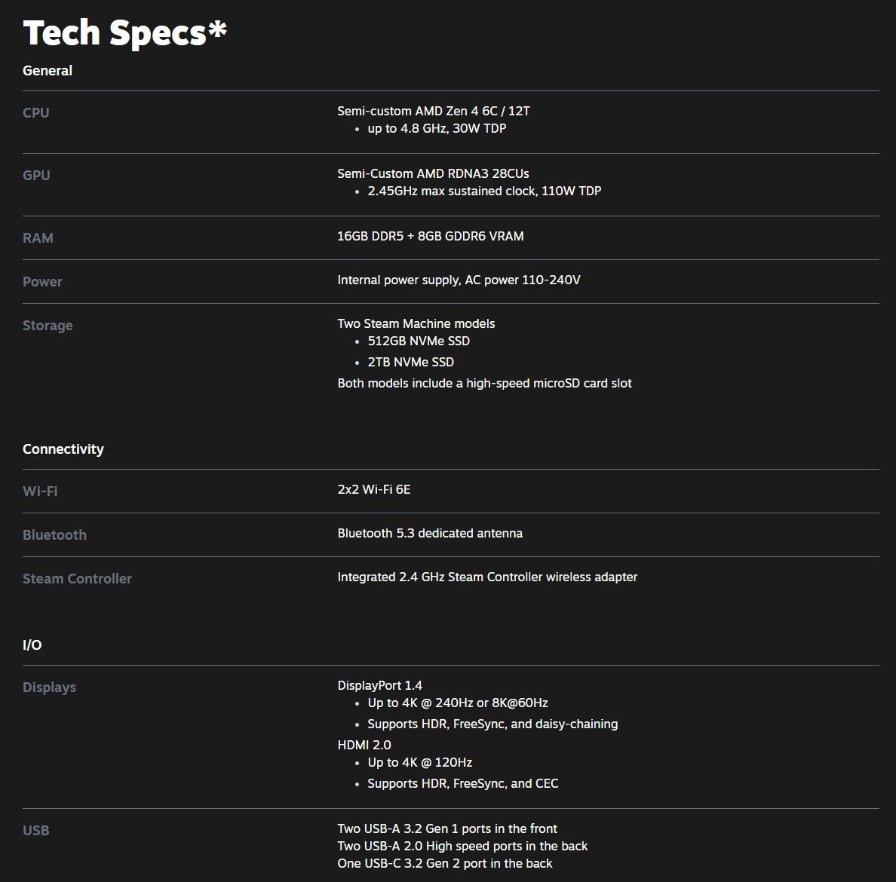This screenshot has height=882, width=896.
Task: Click the 16GB DDR5 + 8GB GDDR6 VRAM text
Action: 430,237
